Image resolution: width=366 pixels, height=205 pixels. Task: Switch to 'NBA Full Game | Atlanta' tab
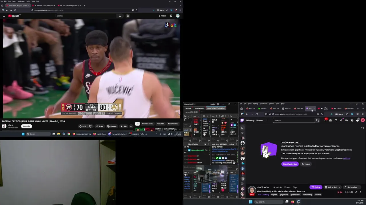point(69,5)
